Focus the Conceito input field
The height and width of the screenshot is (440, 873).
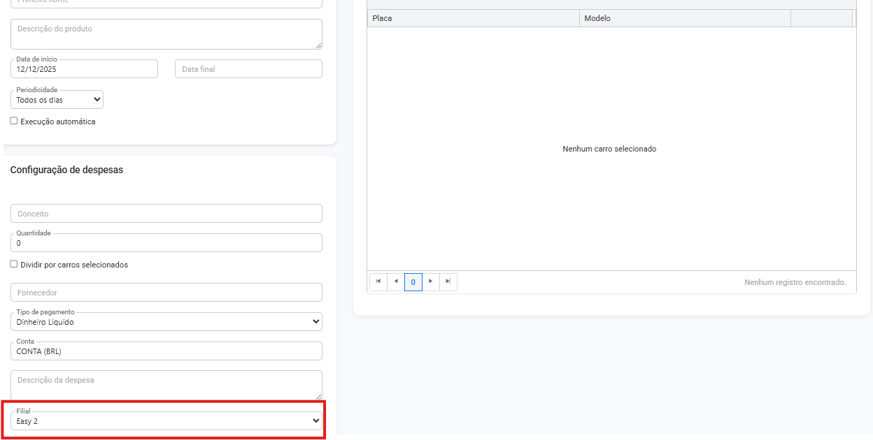166,214
